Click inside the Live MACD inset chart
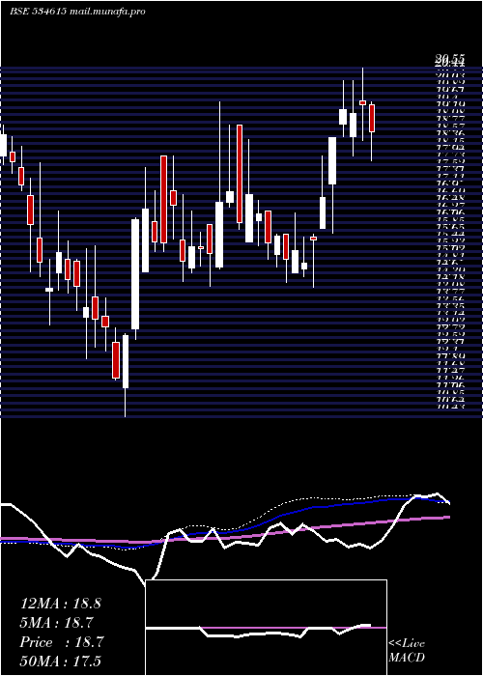The image size is (483, 676). 266,628
